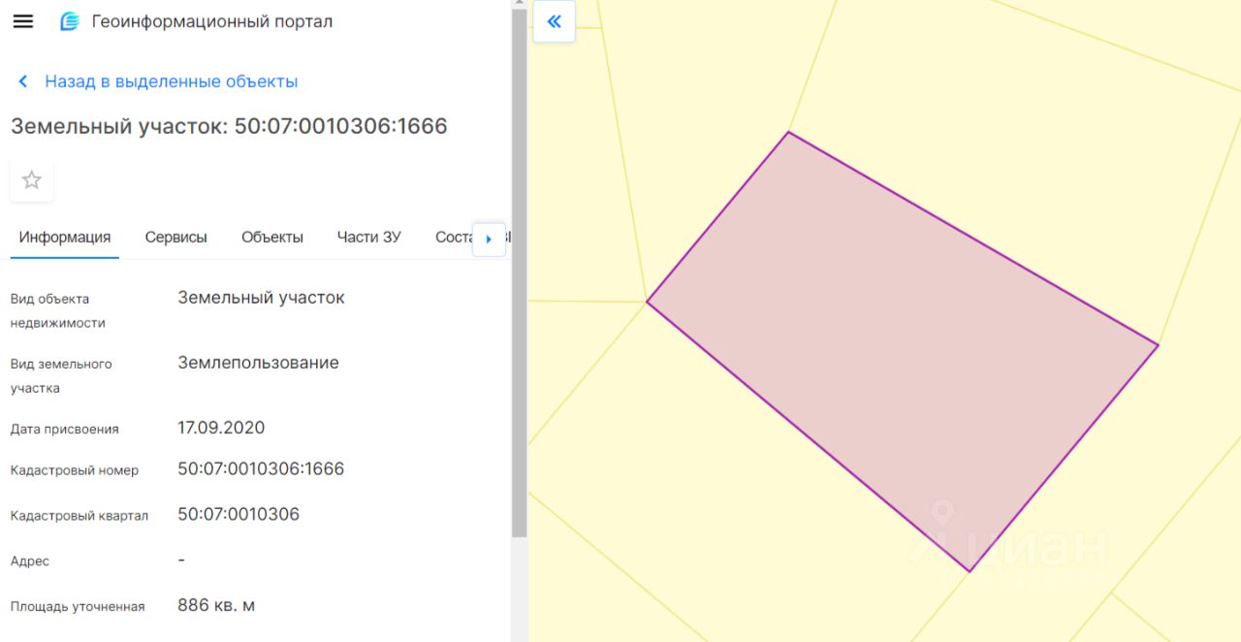Click the date value 17.09.2020
1241x642 pixels.
pos(221,428)
